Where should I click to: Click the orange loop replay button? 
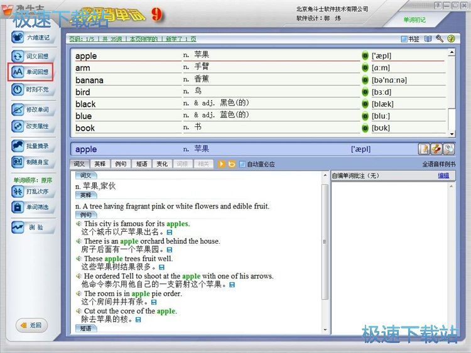[x=232, y=164]
